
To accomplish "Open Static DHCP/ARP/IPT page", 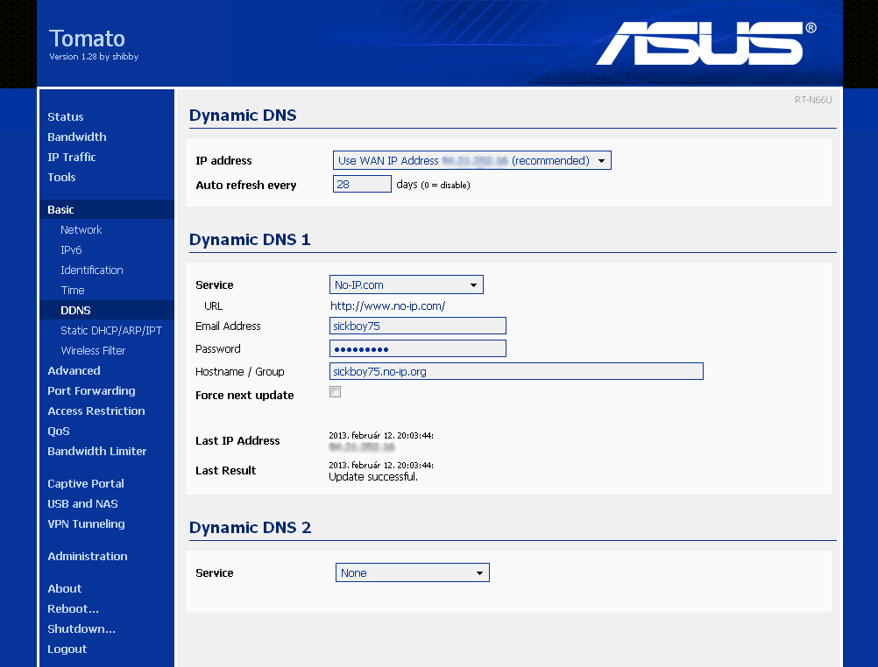I will click(111, 331).
